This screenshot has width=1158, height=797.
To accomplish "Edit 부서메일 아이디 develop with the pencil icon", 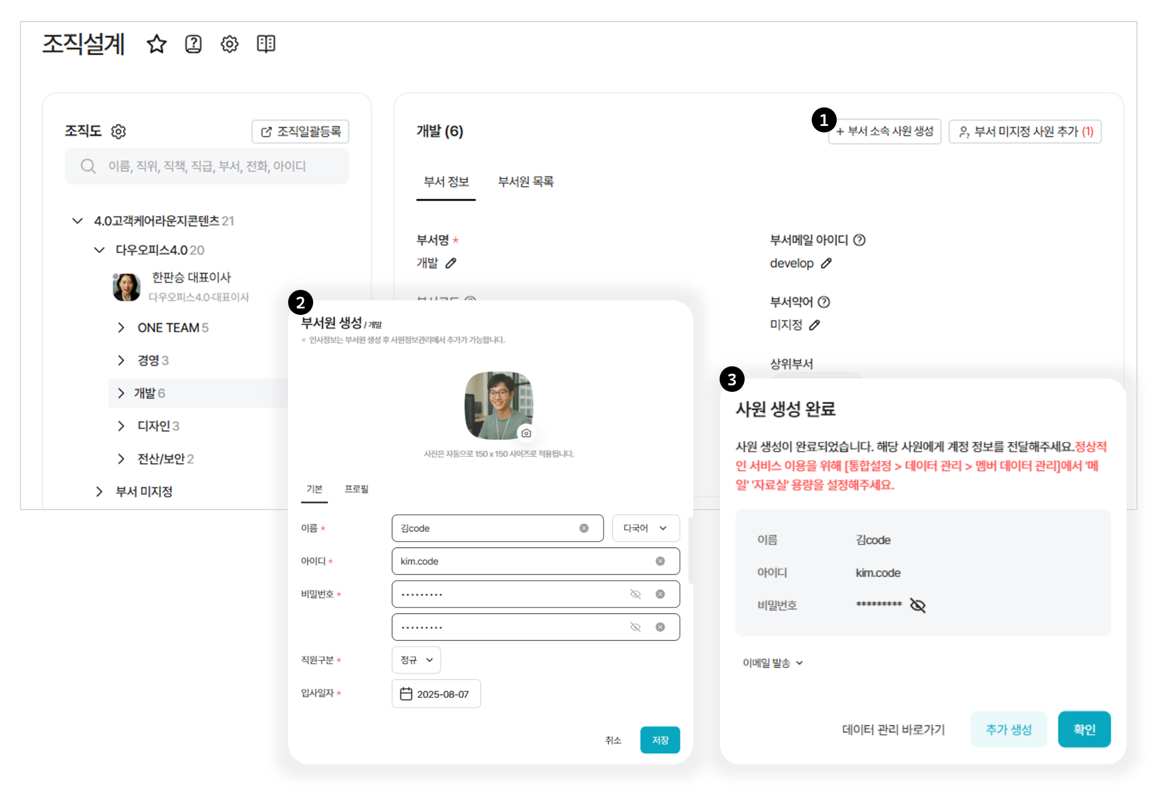I will click(x=826, y=263).
